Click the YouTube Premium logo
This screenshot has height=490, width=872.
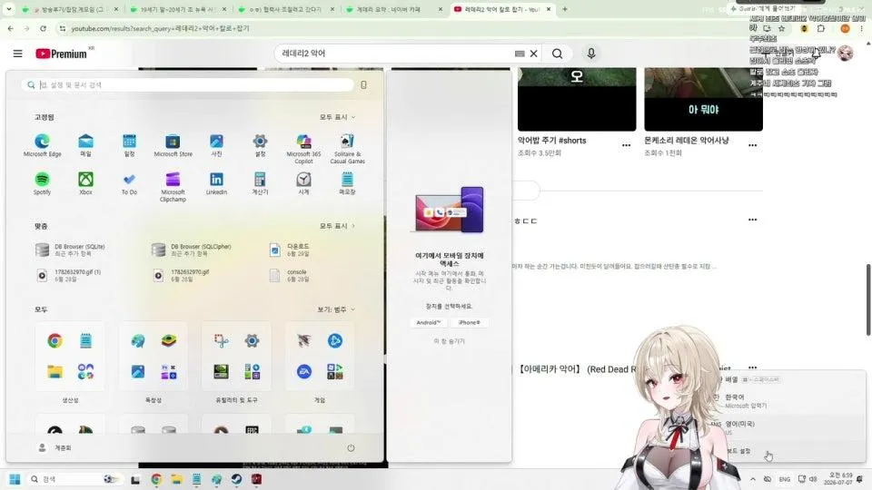click(x=61, y=54)
